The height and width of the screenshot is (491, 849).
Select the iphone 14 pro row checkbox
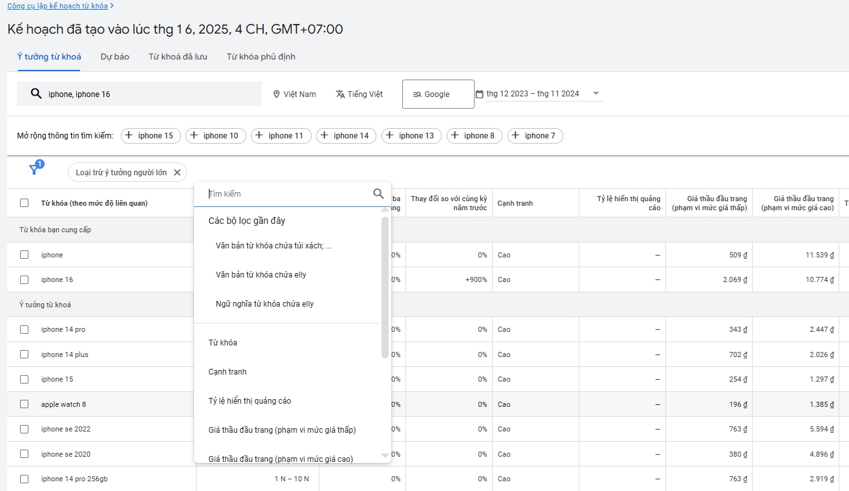pyautogui.click(x=25, y=329)
